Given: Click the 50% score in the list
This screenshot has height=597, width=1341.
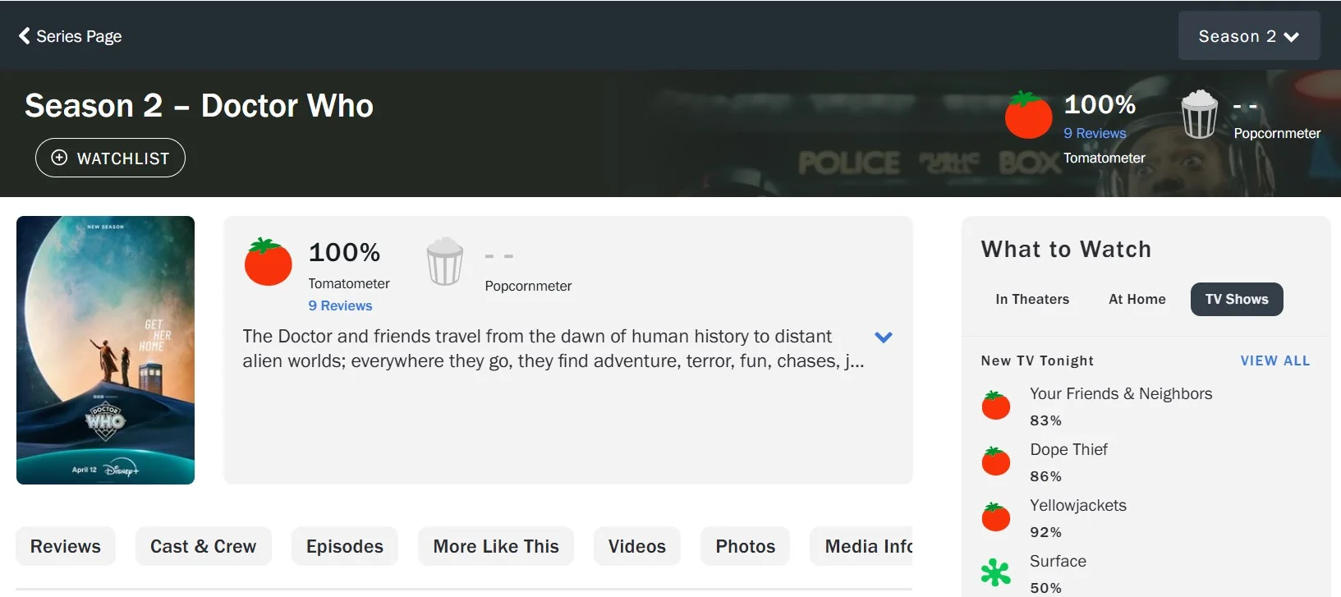Looking at the screenshot, I should [1045, 588].
